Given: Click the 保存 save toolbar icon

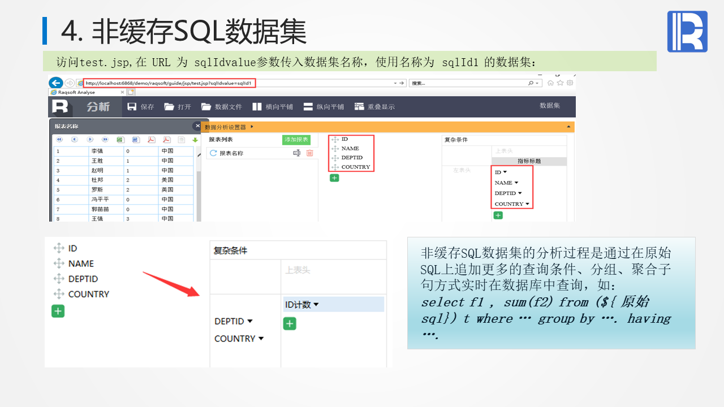Looking at the screenshot, I should (x=132, y=107).
